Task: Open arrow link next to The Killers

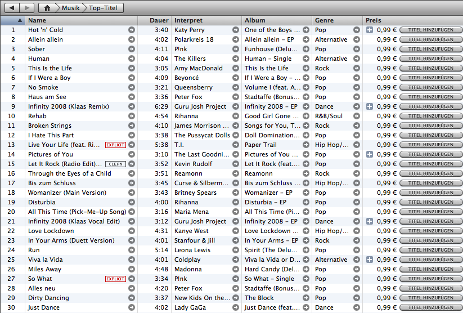Action: tap(236, 59)
